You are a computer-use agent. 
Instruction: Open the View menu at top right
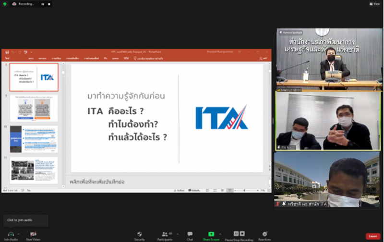tap(375, 4)
